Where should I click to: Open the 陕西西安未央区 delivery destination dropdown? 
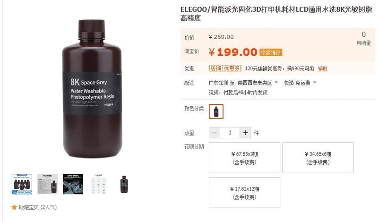(x=258, y=83)
